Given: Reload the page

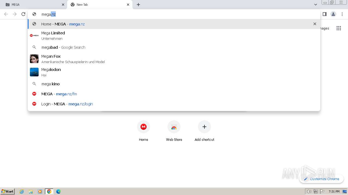Looking at the screenshot, I should click(x=23, y=14).
